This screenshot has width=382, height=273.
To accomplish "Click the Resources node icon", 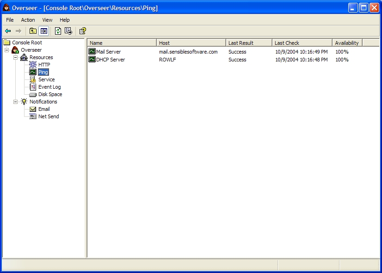I will 24,57.
